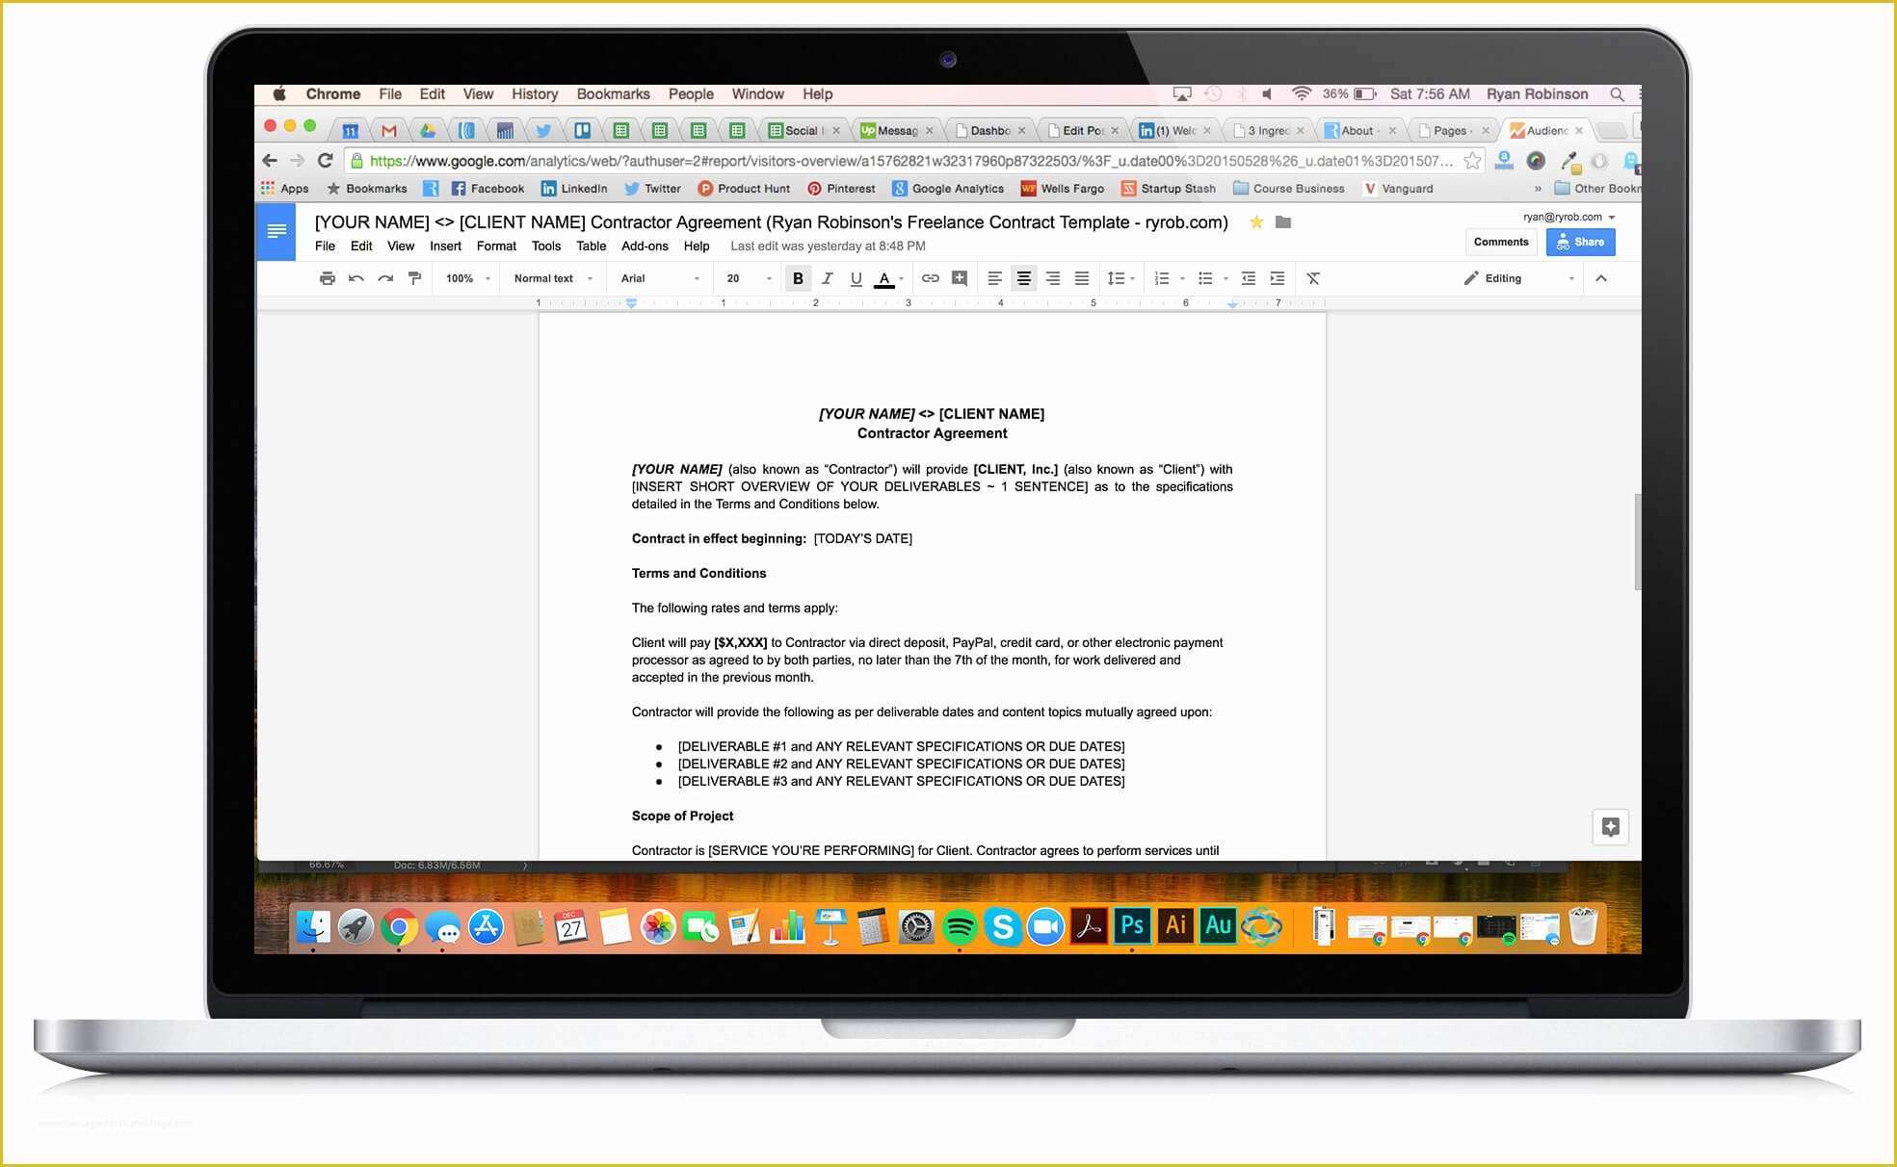Image resolution: width=1897 pixels, height=1167 pixels.
Task: Expand the ryan@ryrob.com account menu
Action: tap(1568, 217)
